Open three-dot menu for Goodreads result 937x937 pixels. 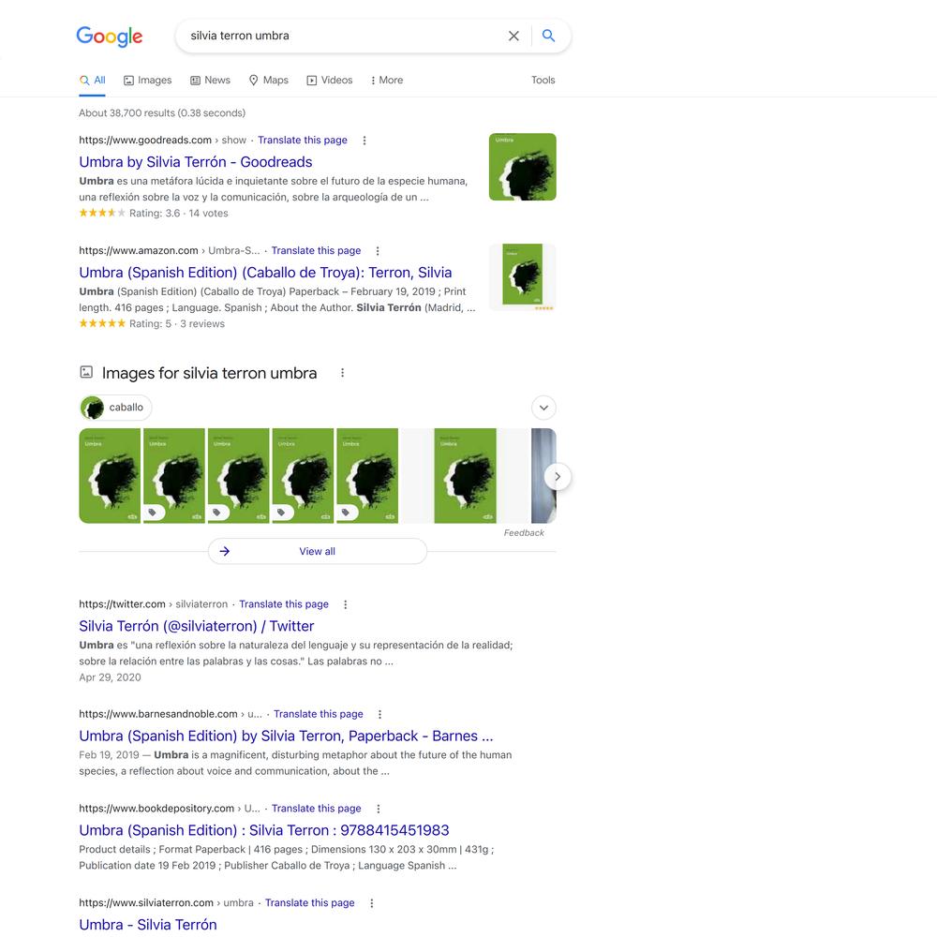pos(364,141)
